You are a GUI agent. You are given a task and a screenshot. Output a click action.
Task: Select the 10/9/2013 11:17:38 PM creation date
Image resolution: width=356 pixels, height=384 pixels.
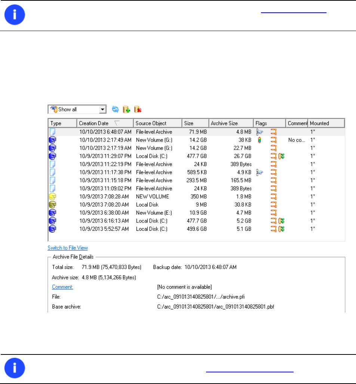(x=105, y=172)
